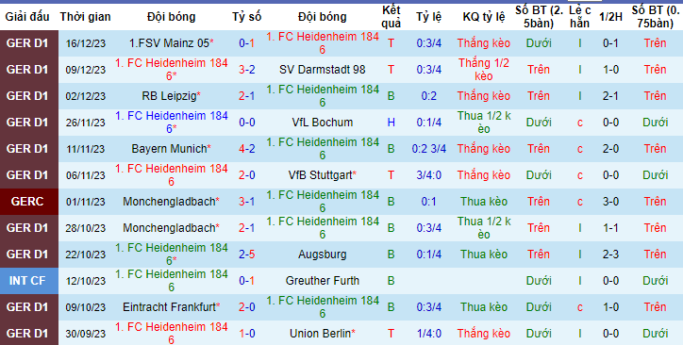Viewport: 683px width, 345px height.
Task: Open Greuther Furth team link
Action: 323,281
